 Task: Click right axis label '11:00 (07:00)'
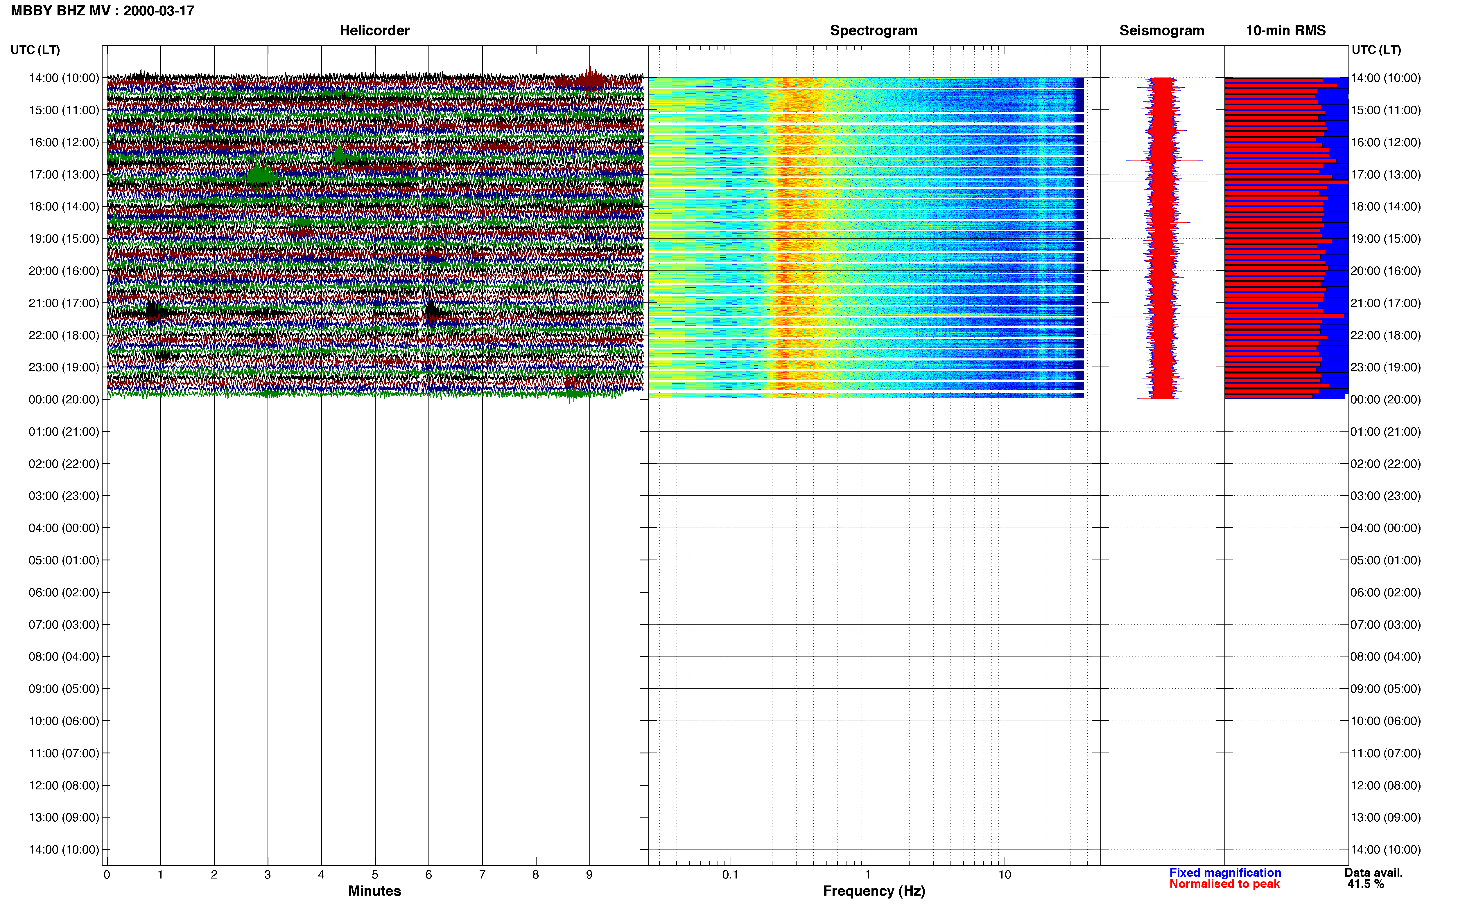coord(1386,753)
